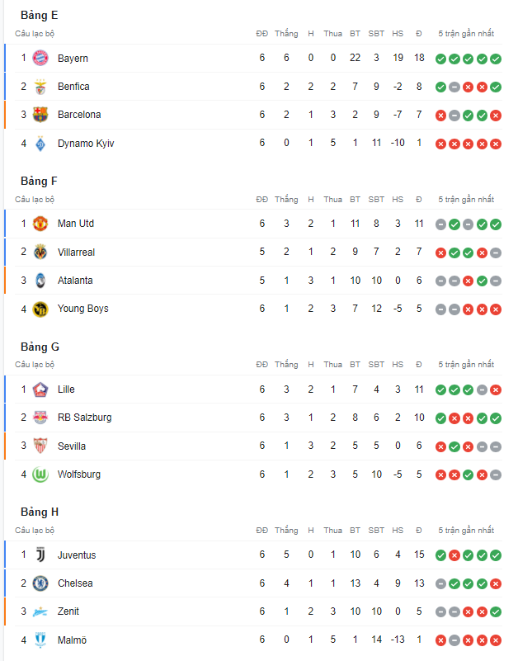518x661 pixels.
Task: Click the Villarreal club crest
Action: [40, 252]
